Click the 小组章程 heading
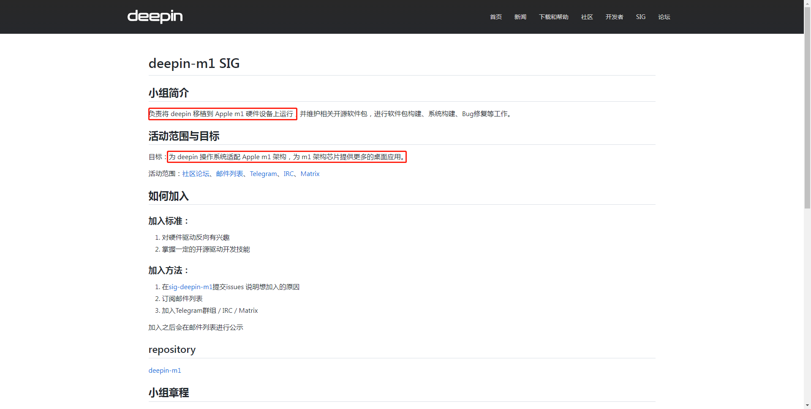The width and height of the screenshot is (811, 409). [x=169, y=393]
